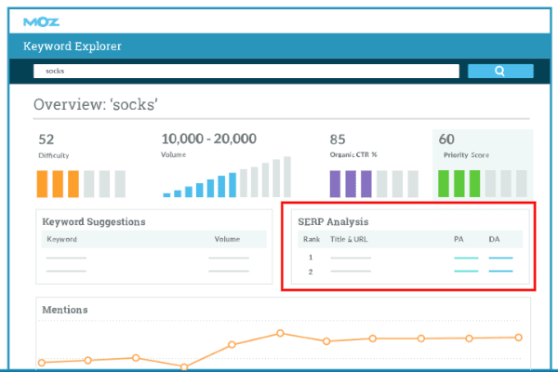Click the Title & URL column header
This screenshot has width=558, height=372.
[349, 239]
